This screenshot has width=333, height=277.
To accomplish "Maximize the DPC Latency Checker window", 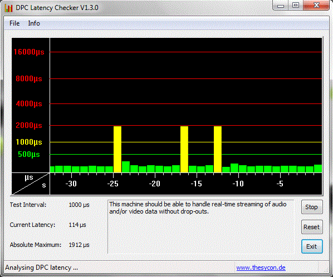I will 296,6.
